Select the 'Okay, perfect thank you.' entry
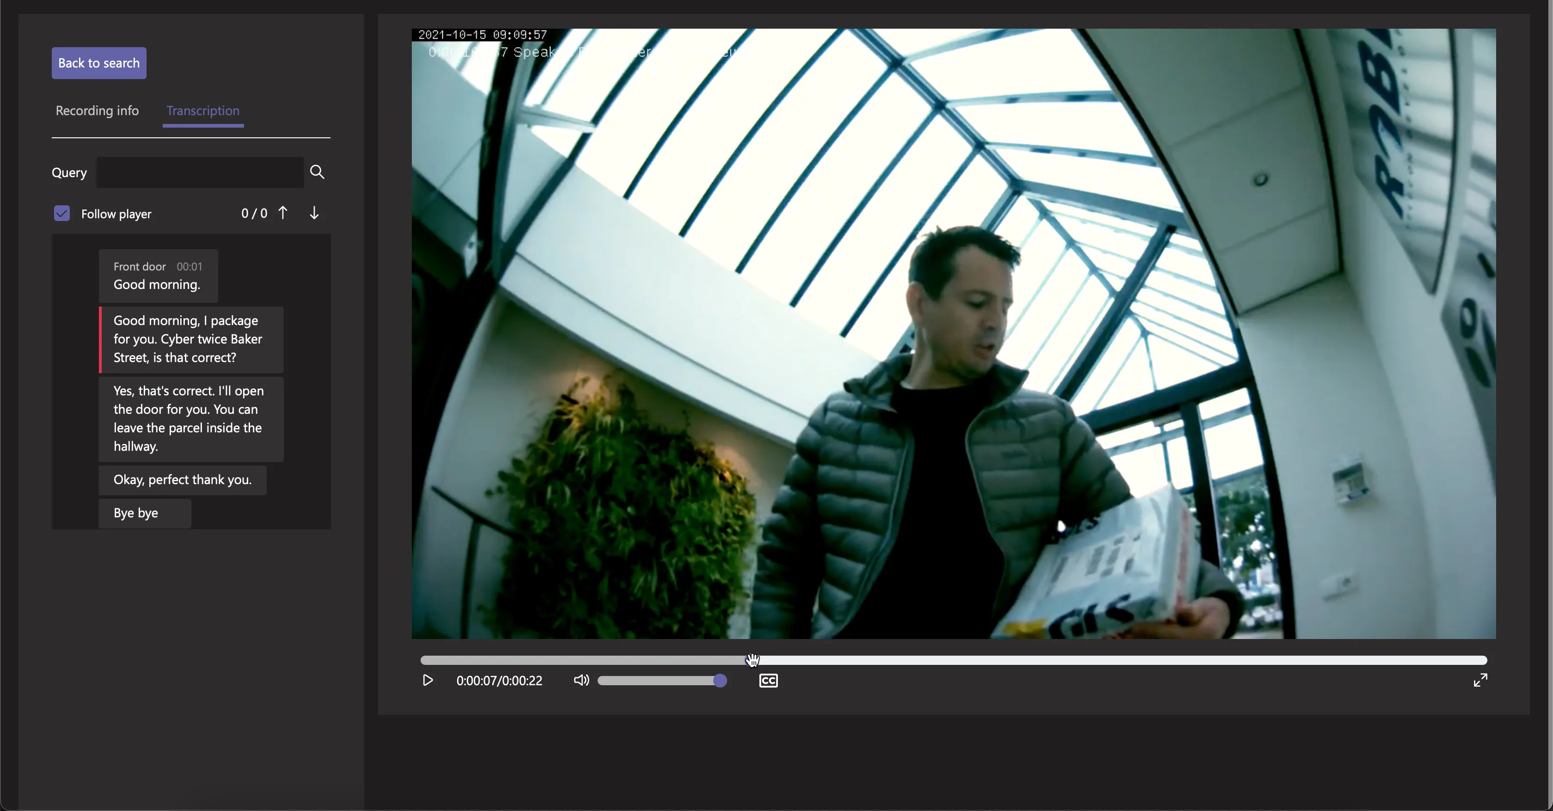Viewport: 1553px width, 811px height. [x=182, y=479]
